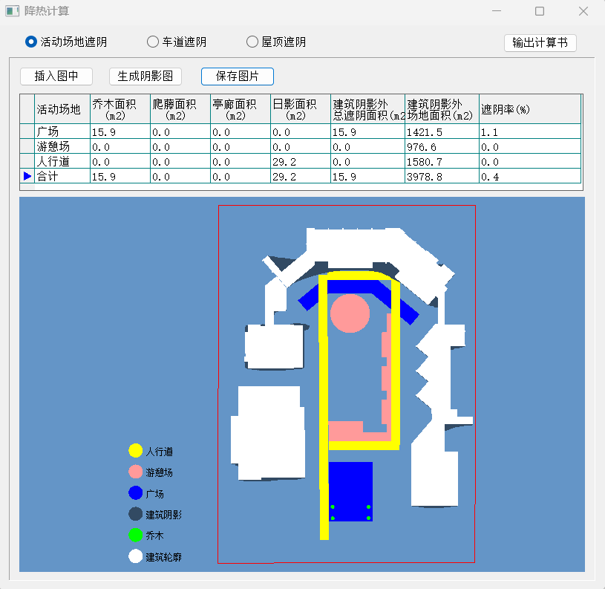The image size is (605, 589).
Task: Save the image with 保存图片
Action: [238, 77]
